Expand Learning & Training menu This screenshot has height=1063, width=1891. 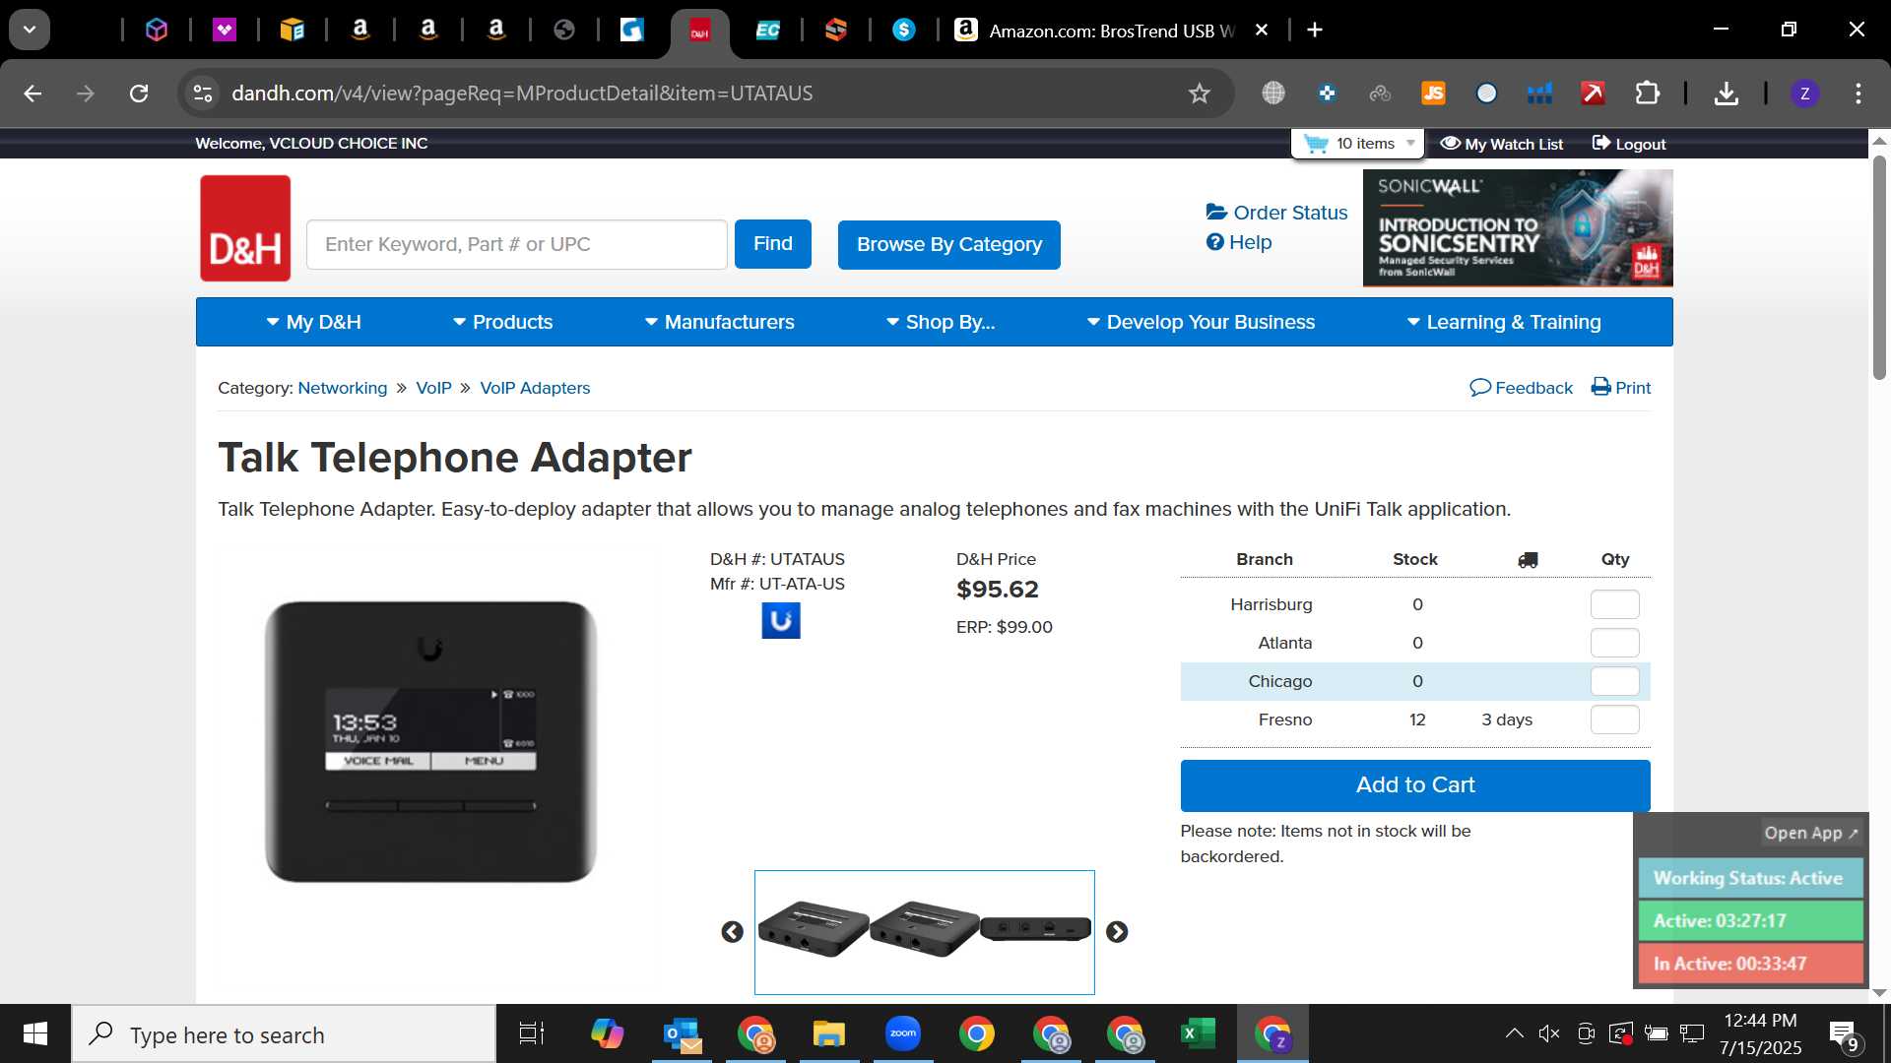pyautogui.click(x=1504, y=322)
